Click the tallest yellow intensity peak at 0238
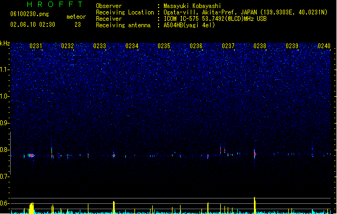Viewport: 337px width, 214px height. tap(254, 205)
